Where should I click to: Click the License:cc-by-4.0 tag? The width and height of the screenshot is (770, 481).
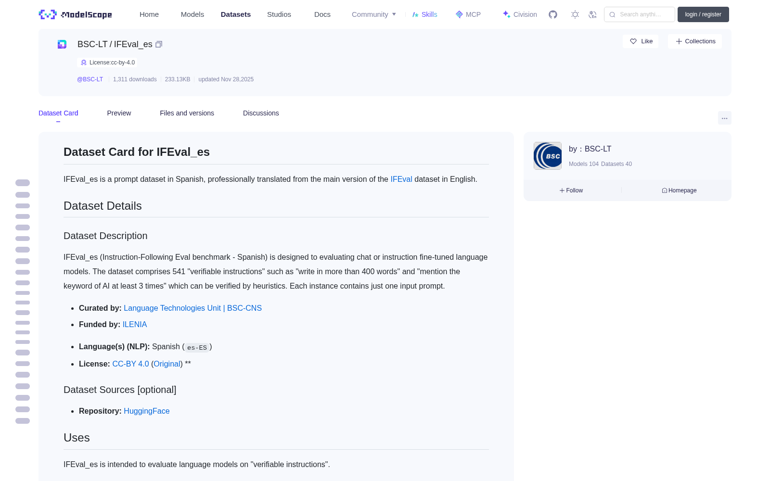click(x=107, y=63)
